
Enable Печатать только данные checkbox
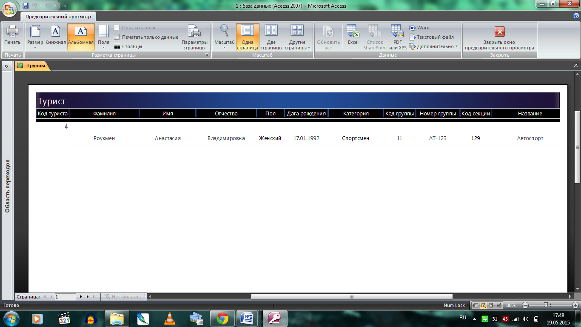coord(117,37)
